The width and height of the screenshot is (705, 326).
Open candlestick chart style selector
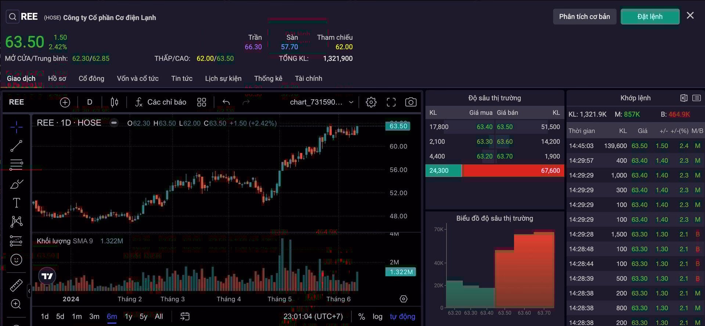click(x=115, y=102)
